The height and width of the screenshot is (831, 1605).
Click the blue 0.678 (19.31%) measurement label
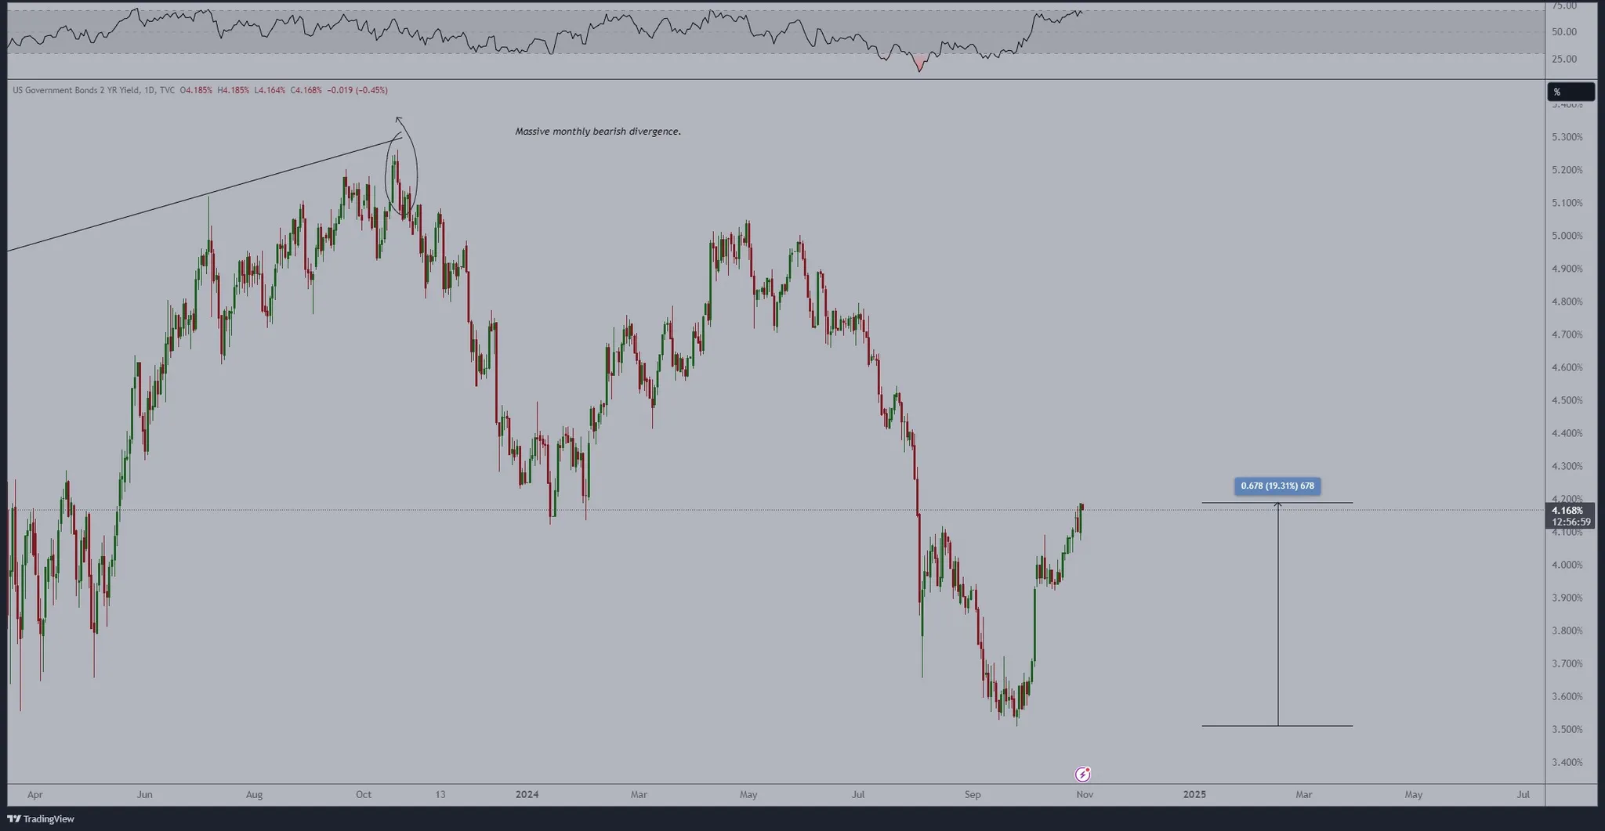pos(1277,486)
